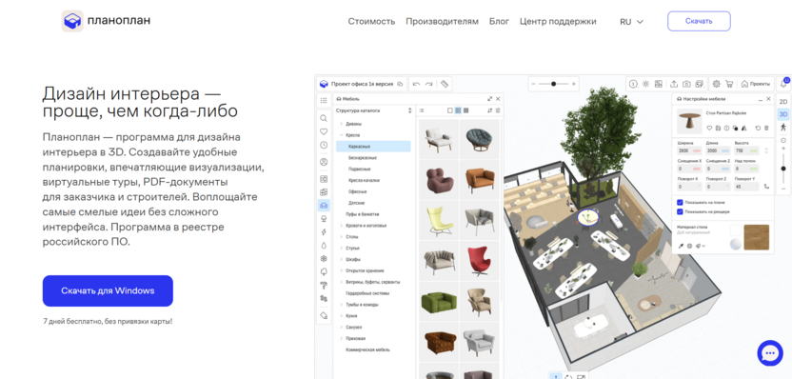Collapse the Кресла category
Screen dimensions: 792x379
(x=342, y=135)
